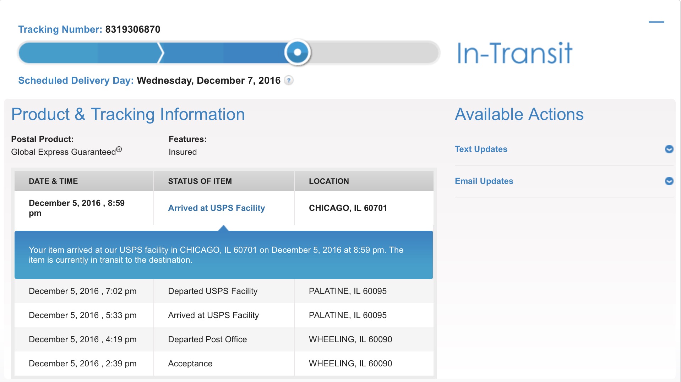Click the circular progress marker on the bar
This screenshot has width=681, height=382.
click(x=298, y=53)
